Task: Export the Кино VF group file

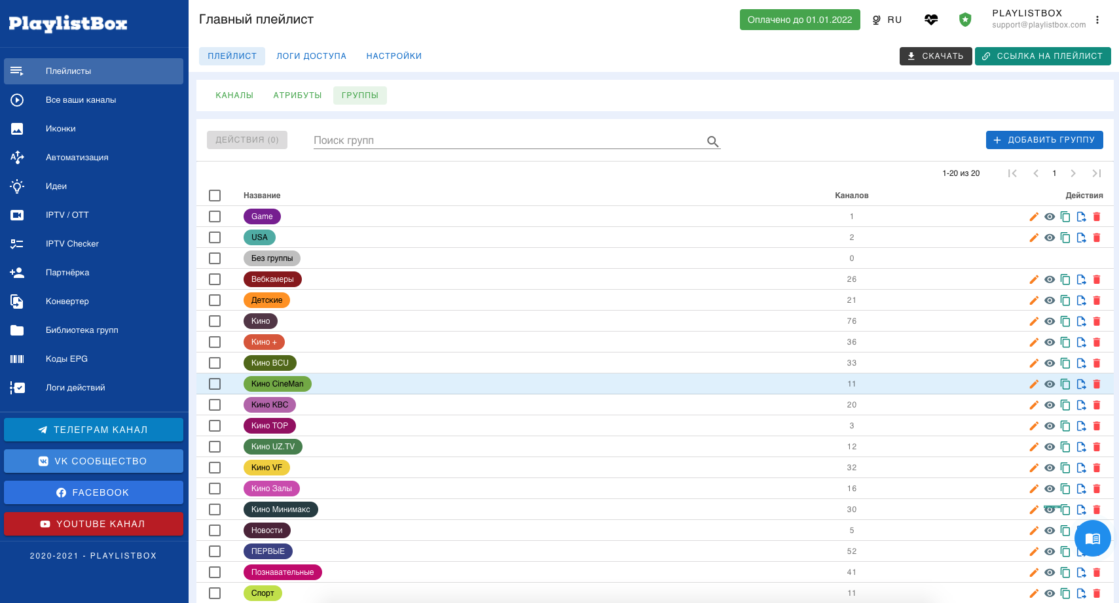Action: tap(1081, 468)
